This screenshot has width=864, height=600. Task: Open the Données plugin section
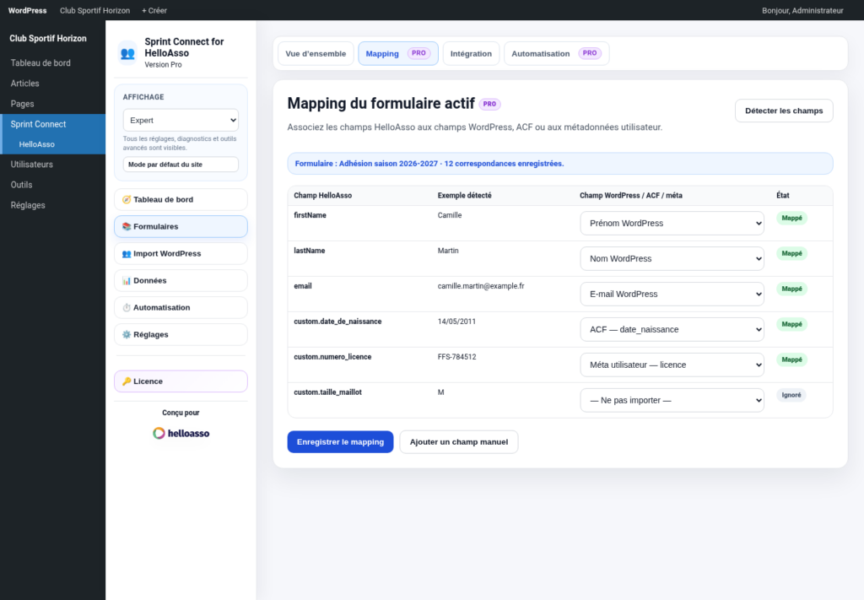coord(181,280)
